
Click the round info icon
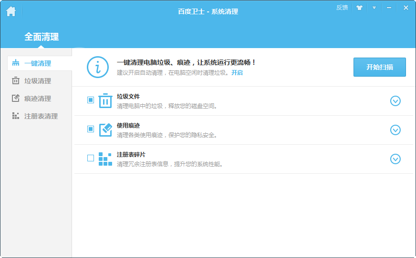[98, 67]
